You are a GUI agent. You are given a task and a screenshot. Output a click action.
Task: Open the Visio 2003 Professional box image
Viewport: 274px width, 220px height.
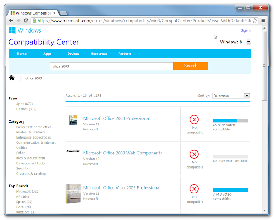click(x=73, y=193)
